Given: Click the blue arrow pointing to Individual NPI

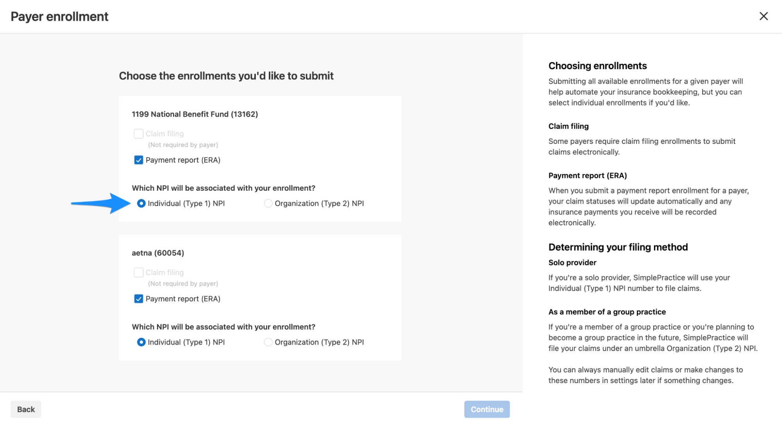Looking at the screenshot, I should 101,203.
